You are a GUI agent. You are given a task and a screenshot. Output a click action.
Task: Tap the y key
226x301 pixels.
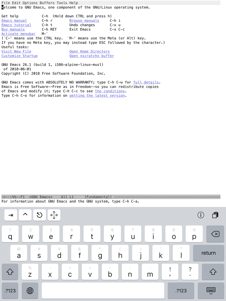point(112,234)
